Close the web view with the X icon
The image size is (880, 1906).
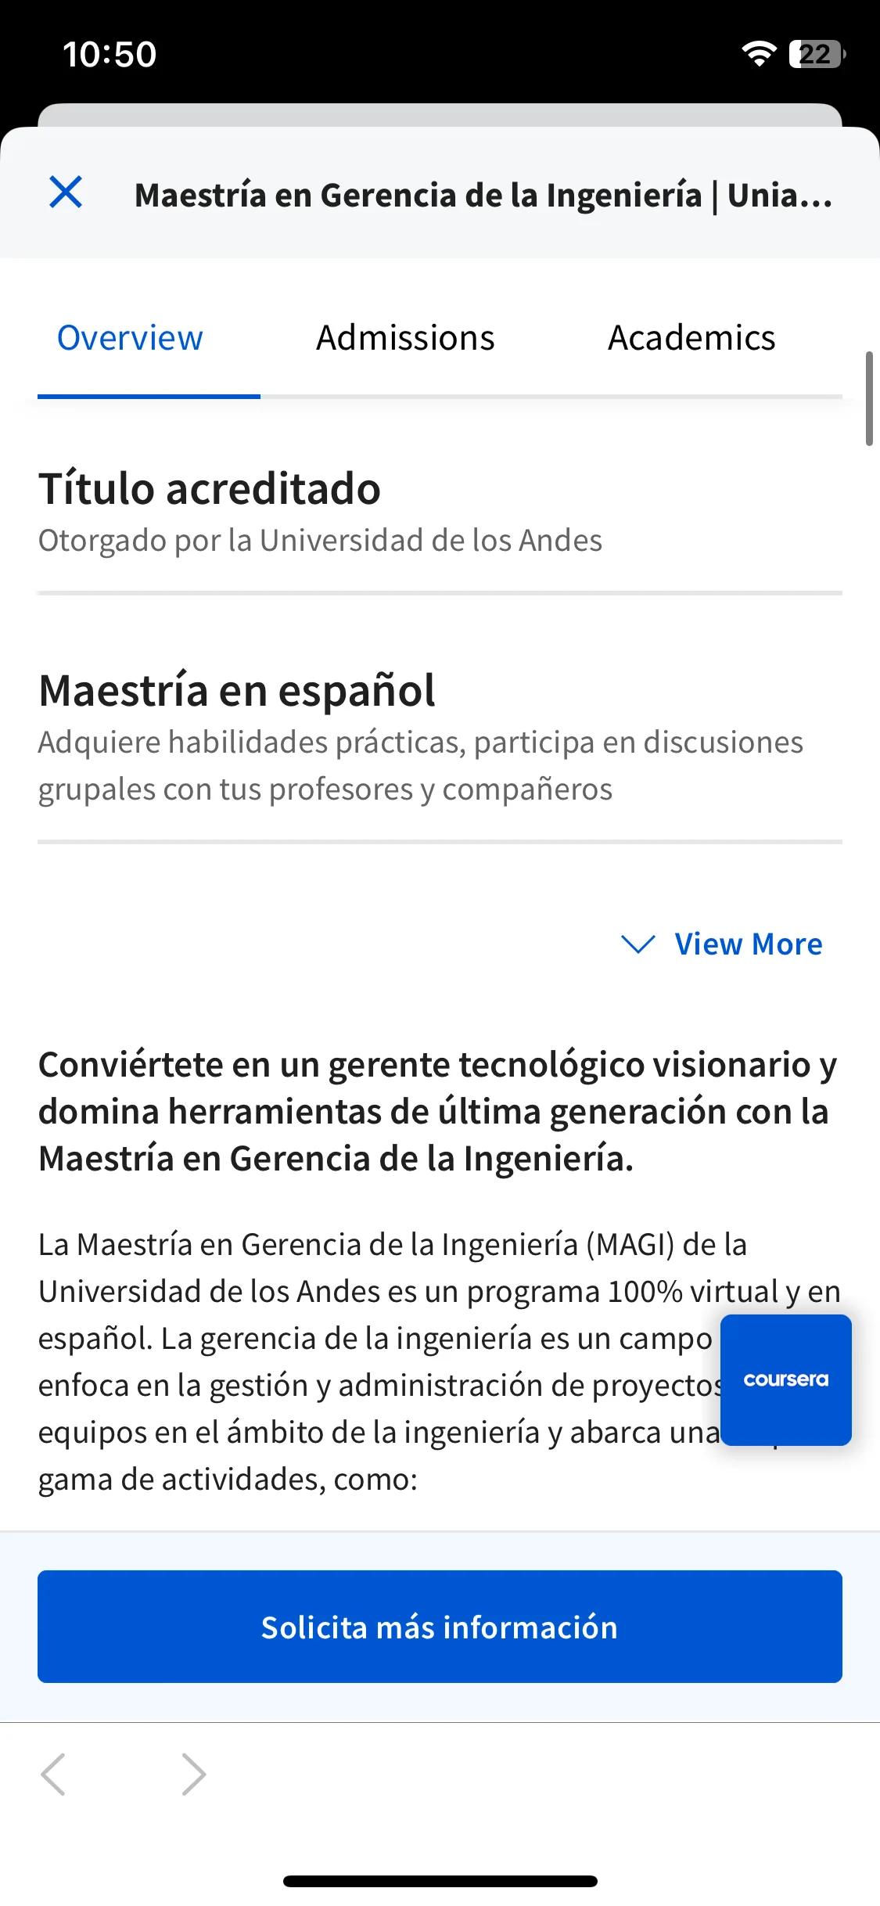(x=66, y=192)
